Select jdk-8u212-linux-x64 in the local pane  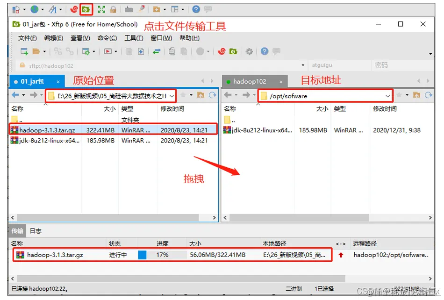[113, 140]
